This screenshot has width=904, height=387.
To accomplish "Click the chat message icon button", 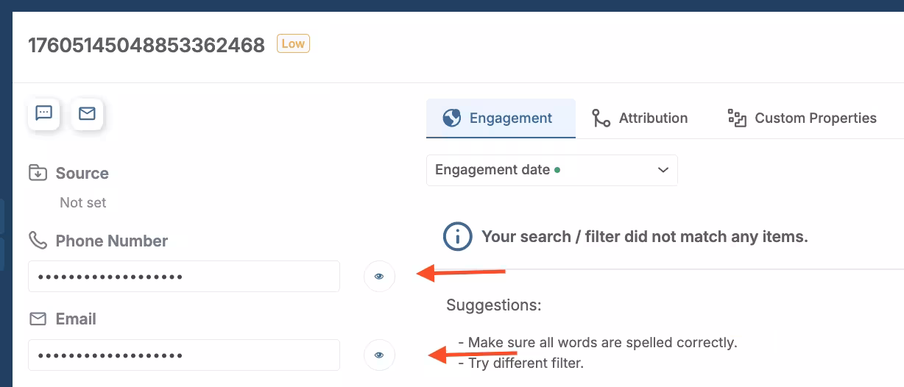I will [44, 114].
